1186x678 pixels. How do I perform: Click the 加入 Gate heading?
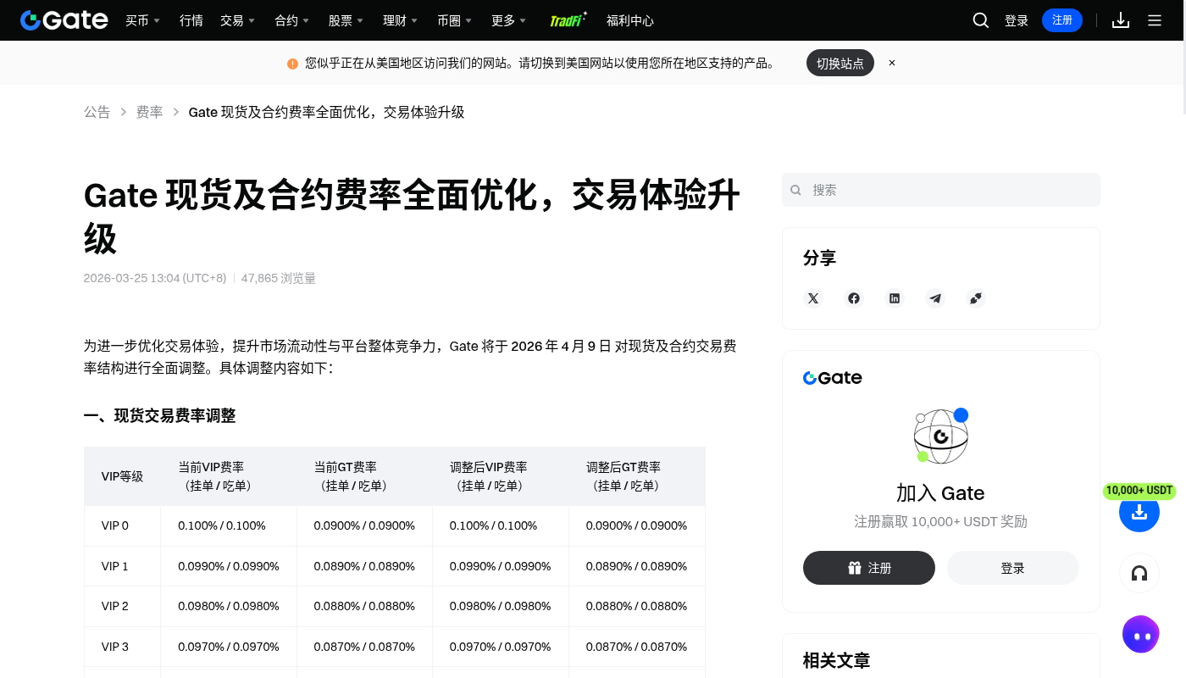coord(940,493)
